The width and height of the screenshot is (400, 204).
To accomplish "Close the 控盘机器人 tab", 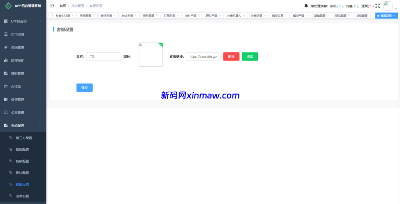I will (x=244, y=16).
